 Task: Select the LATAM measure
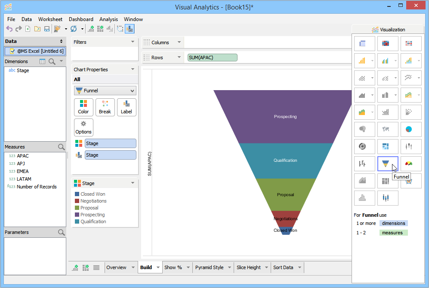(24, 179)
